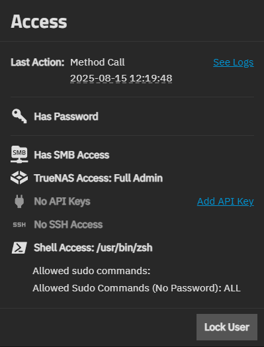Select the Has SMB Access text

coord(71,155)
